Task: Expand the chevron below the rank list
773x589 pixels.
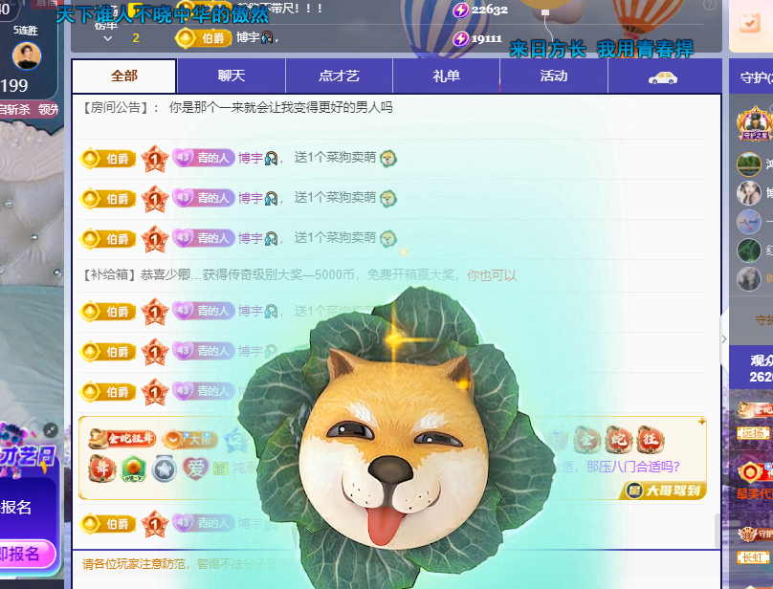Action: pos(108,39)
